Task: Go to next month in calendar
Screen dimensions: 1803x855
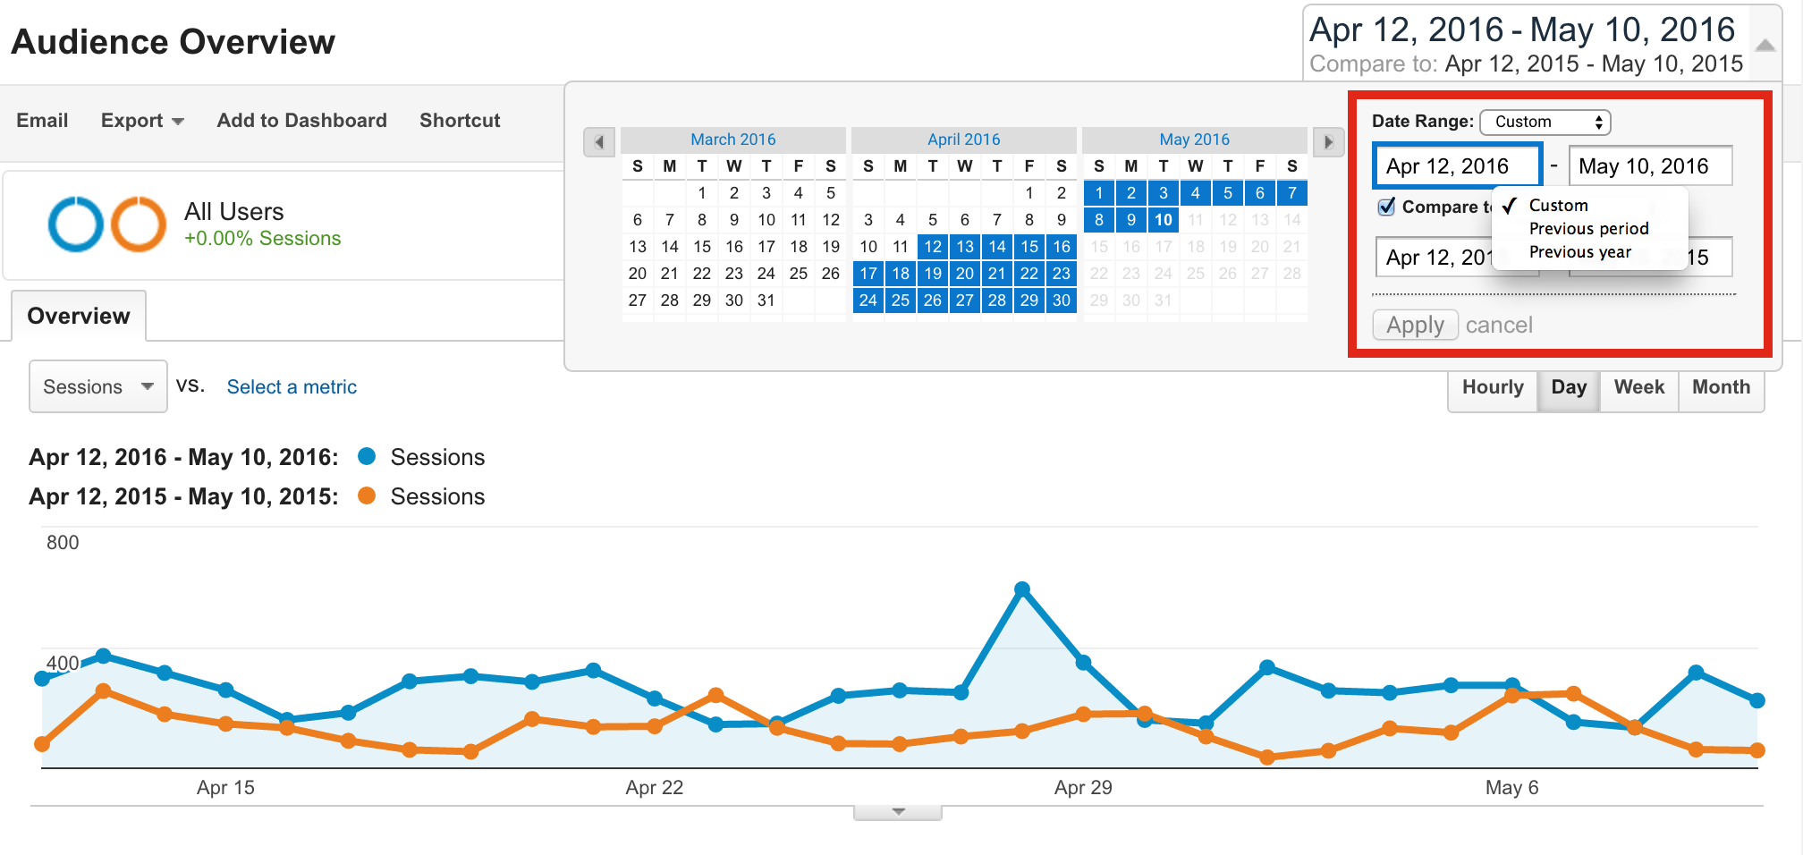Action: pyautogui.click(x=1329, y=141)
